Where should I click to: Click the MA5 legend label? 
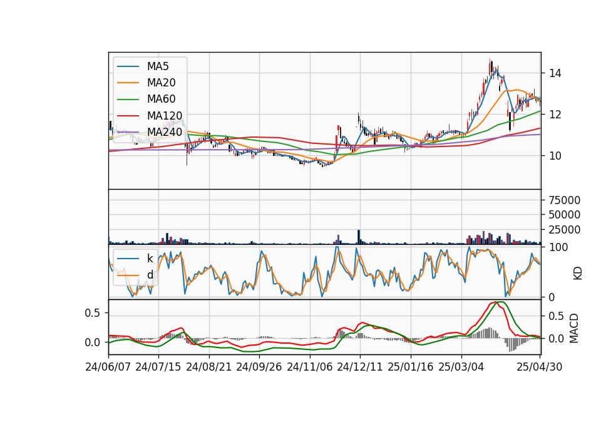coord(158,66)
